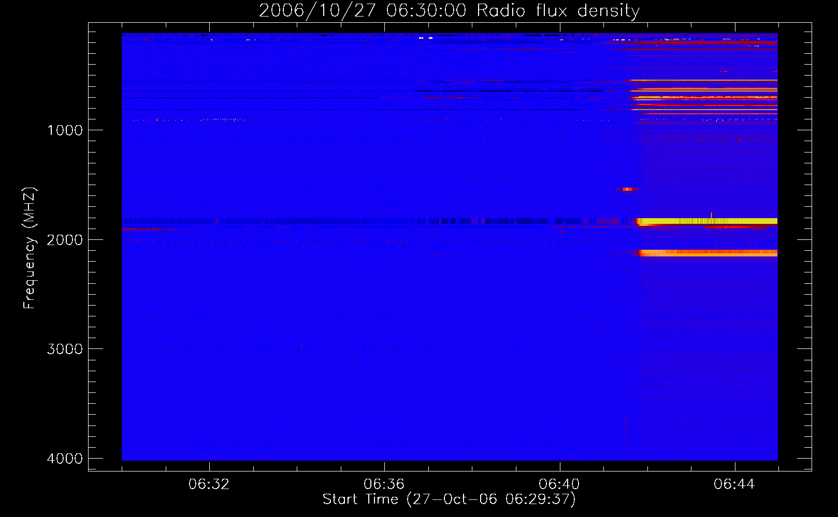Click the 4000 frequency tick label
The image size is (838, 517).
pyautogui.click(x=65, y=459)
